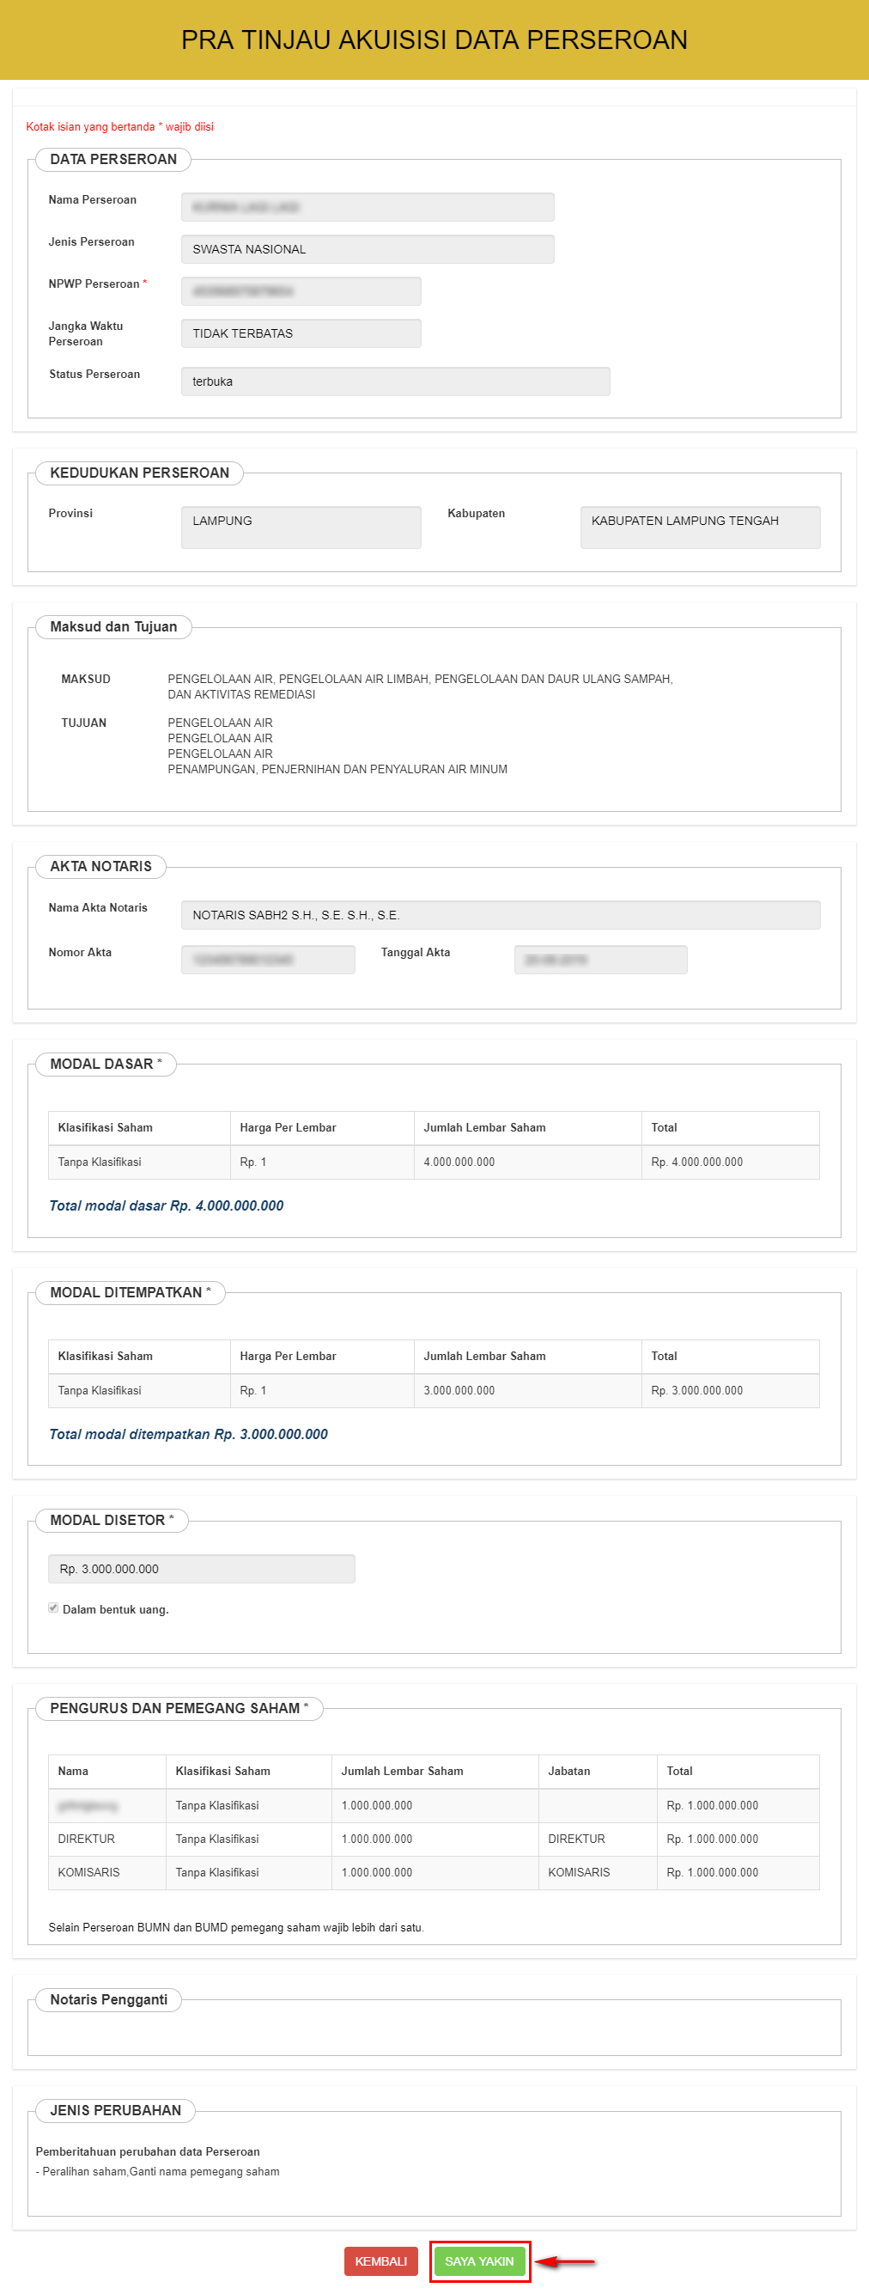The width and height of the screenshot is (869, 2294).
Task: Click the red arrow beside SAYA YAKIN
Action: [565, 2260]
